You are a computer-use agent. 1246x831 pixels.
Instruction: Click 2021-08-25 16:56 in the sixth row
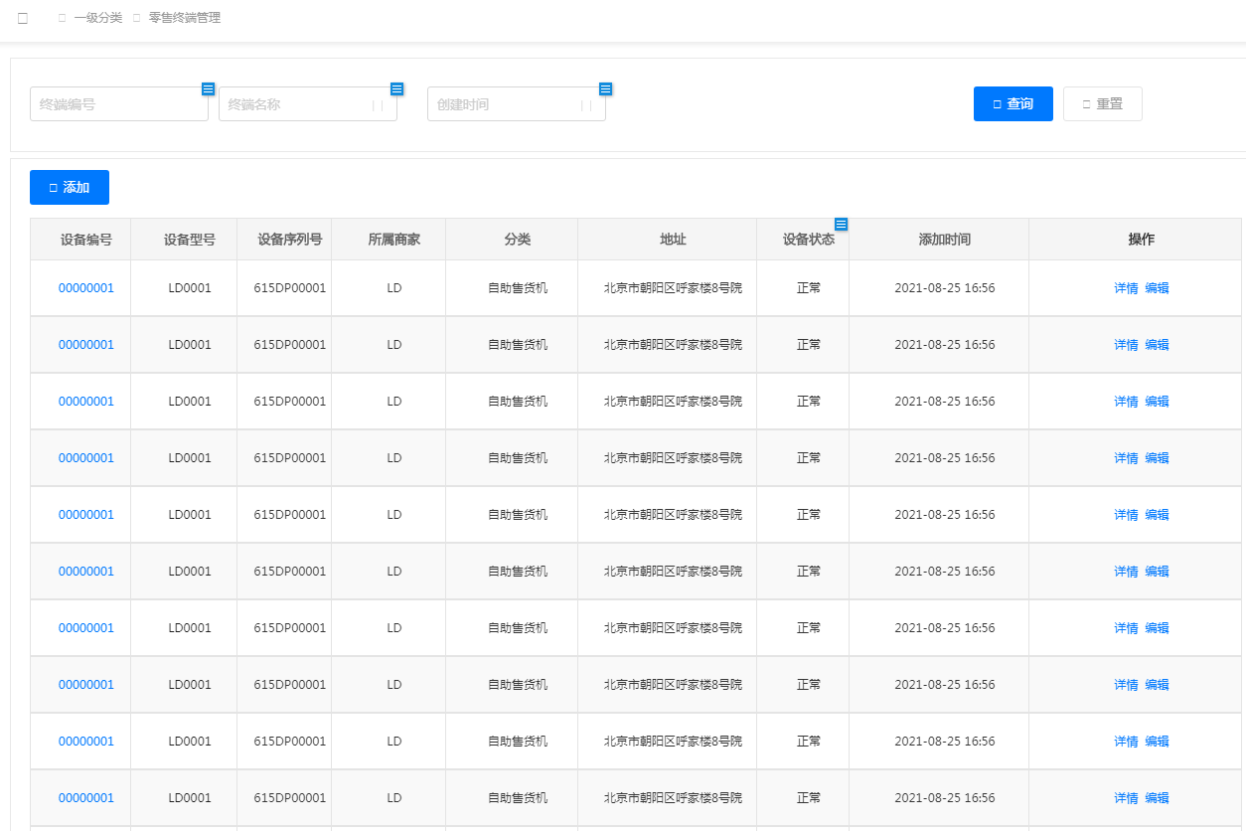tap(945, 572)
